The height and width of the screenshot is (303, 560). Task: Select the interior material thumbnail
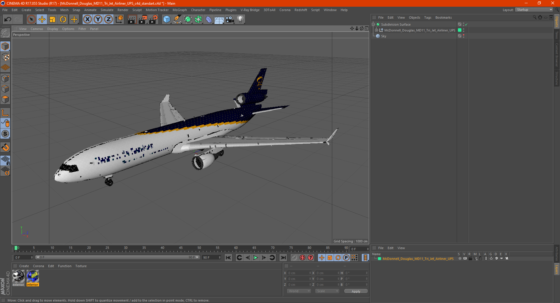click(x=32, y=278)
